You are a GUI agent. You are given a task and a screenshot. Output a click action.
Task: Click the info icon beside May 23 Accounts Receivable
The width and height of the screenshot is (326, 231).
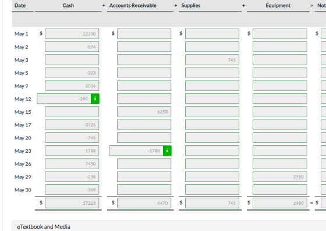[x=167, y=150]
